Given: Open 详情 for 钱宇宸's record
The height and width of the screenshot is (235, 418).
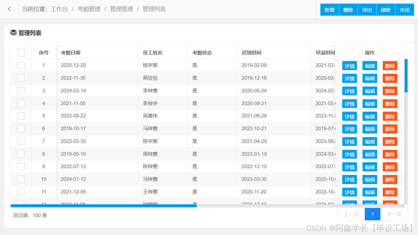Looking at the screenshot, I should 349,66.
